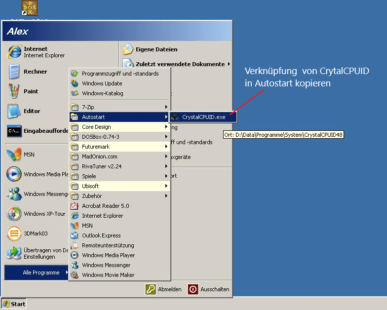The height and width of the screenshot is (310, 387).
Task: Click the Acrobat Reader 5.0 icon
Action: [75, 206]
